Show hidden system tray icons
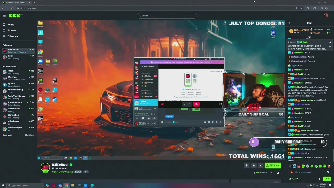 tap(308, 185)
